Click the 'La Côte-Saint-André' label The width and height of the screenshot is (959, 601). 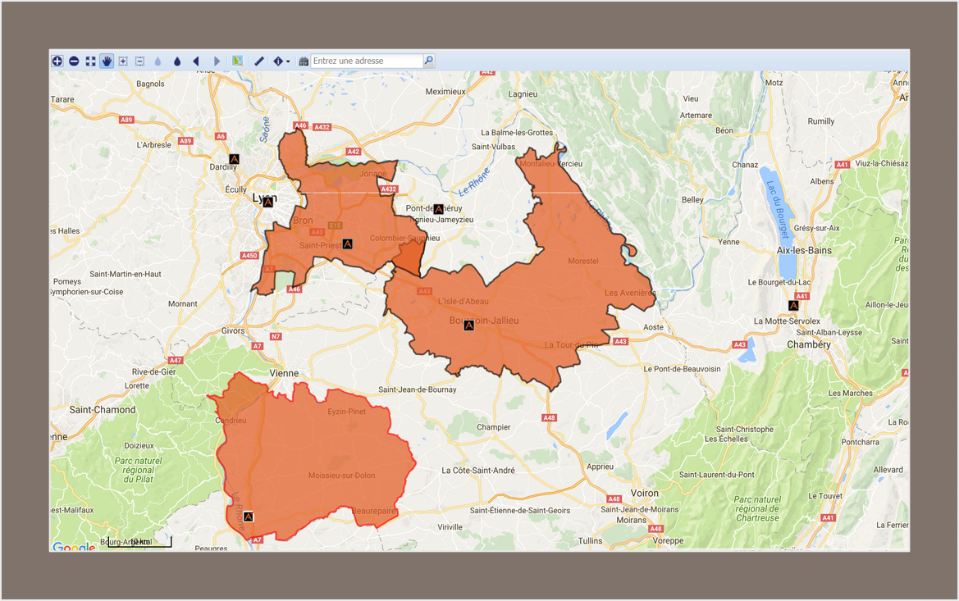click(478, 470)
